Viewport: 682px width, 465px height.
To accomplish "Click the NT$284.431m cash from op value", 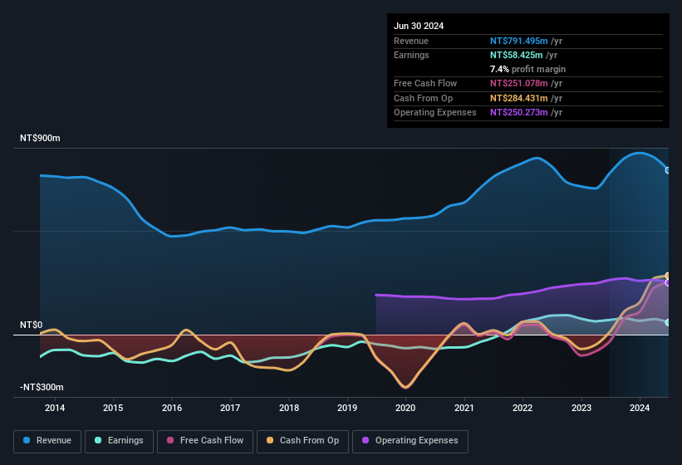I will pos(518,98).
